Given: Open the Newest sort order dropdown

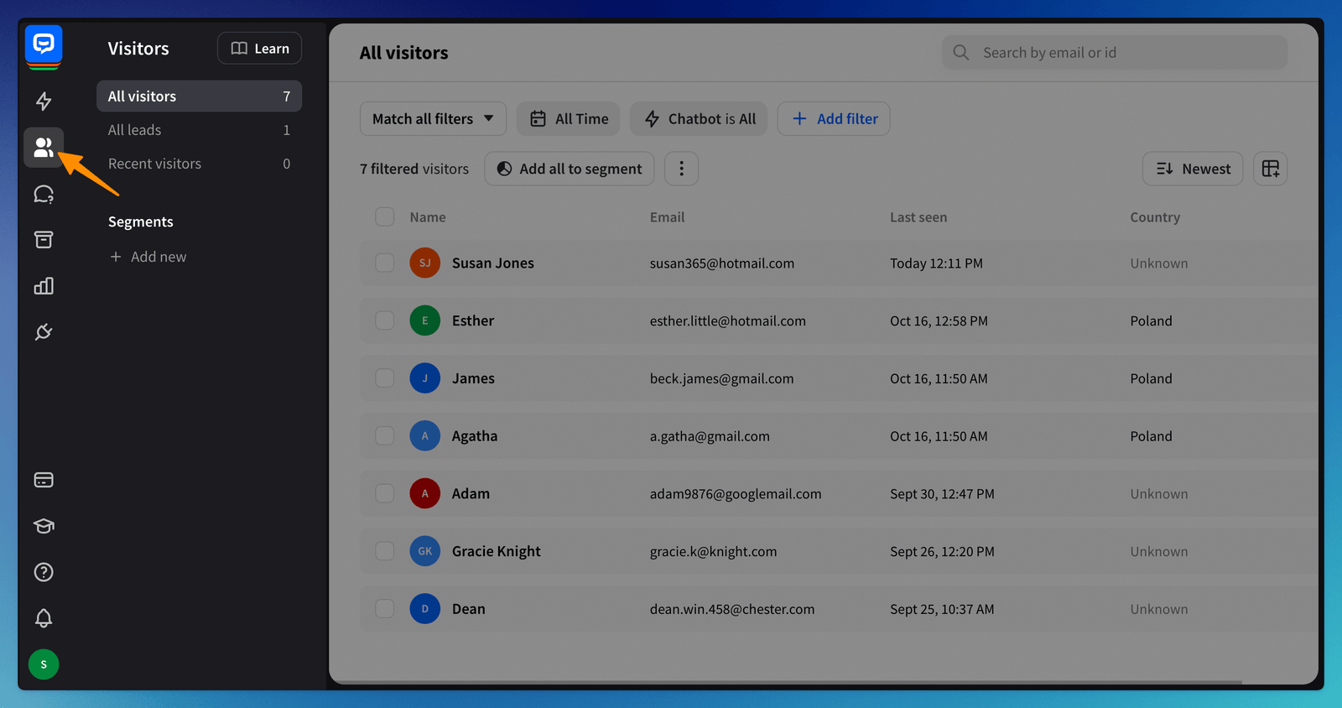Looking at the screenshot, I should coord(1192,169).
